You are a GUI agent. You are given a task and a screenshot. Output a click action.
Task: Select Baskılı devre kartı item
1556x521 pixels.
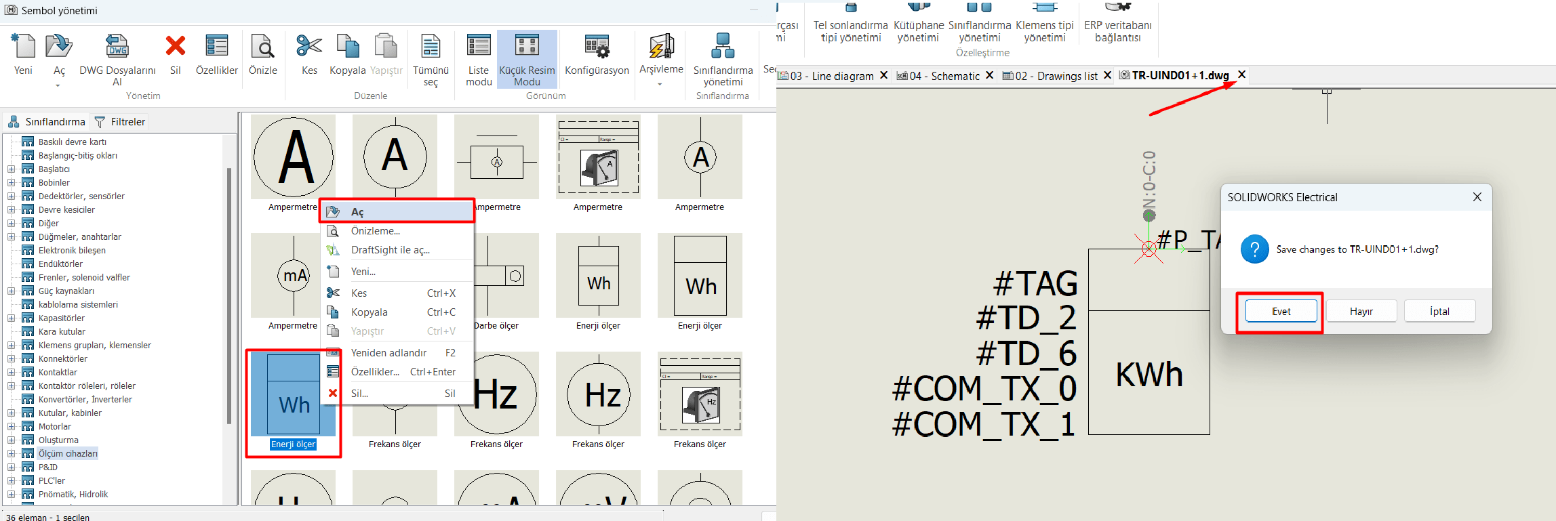pyautogui.click(x=72, y=142)
